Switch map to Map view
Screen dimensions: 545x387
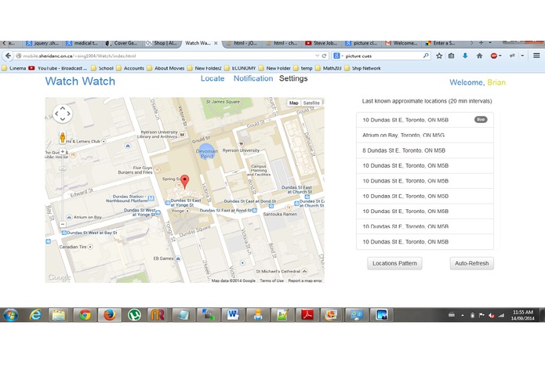click(x=294, y=103)
